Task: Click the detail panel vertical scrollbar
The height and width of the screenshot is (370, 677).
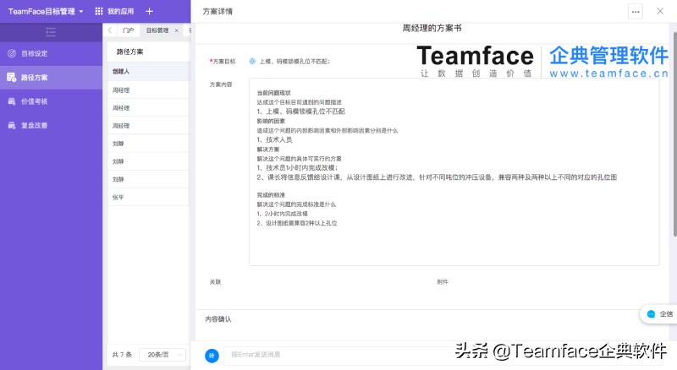Action: pyautogui.click(x=674, y=133)
